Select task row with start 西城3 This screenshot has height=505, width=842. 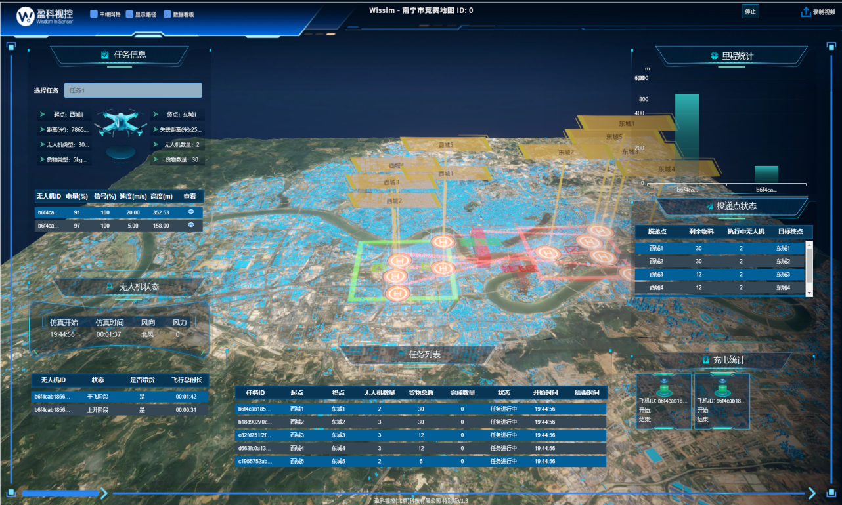[420, 435]
